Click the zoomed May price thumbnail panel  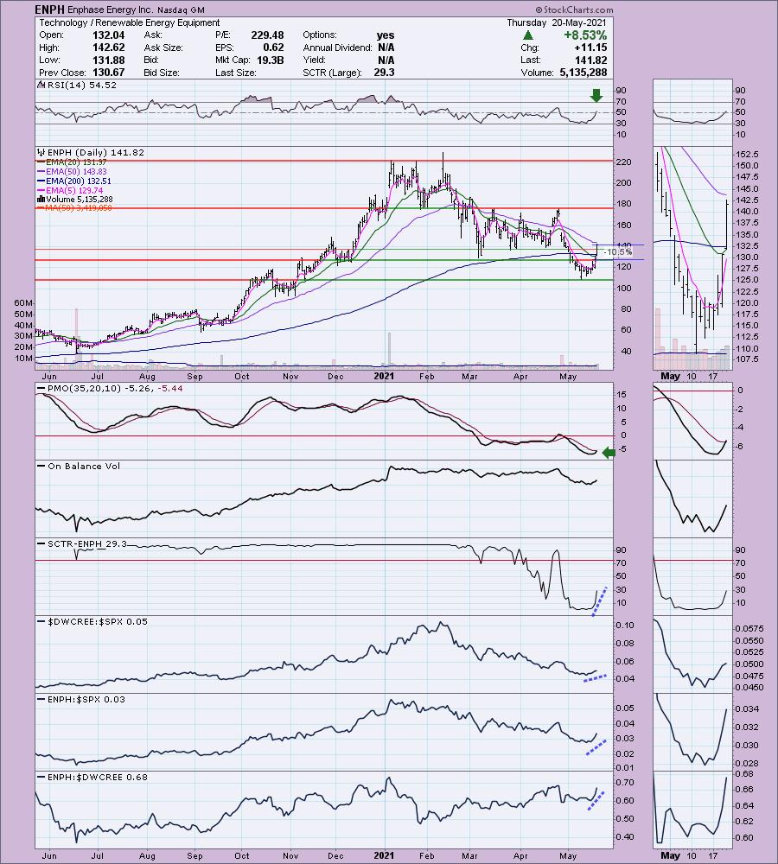click(x=692, y=257)
